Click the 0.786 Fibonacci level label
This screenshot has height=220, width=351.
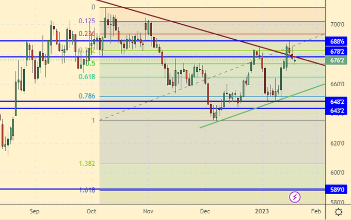pyautogui.click(x=87, y=96)
